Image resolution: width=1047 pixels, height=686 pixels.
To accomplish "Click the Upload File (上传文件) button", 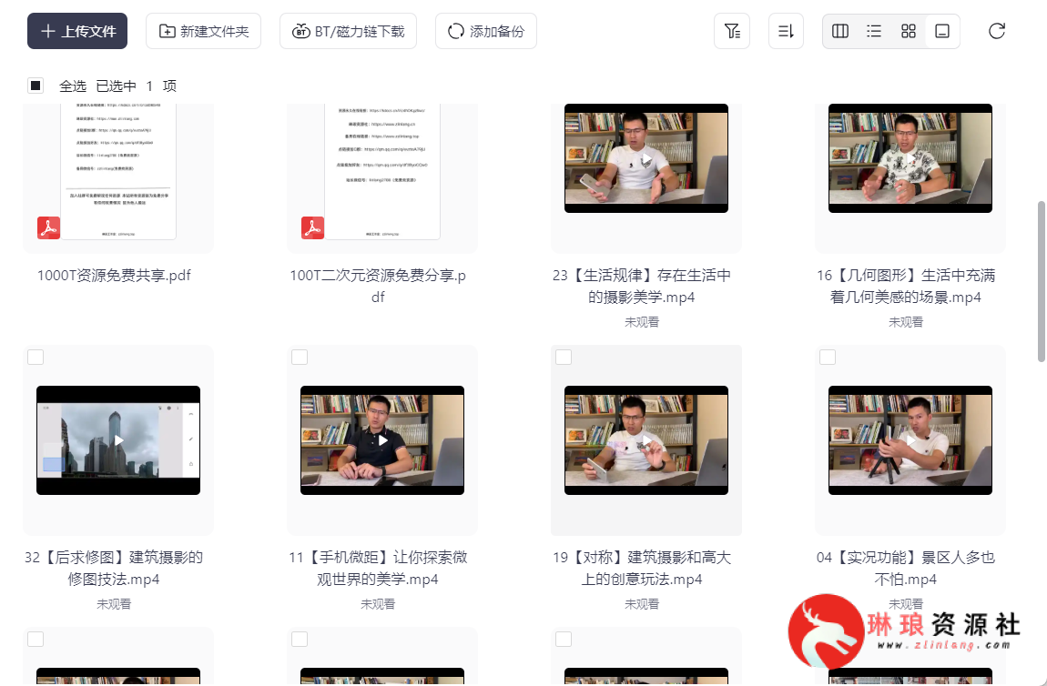I will [x=77, y=31].
